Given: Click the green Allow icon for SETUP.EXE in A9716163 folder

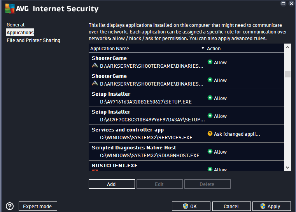Looking at the screenshot, I should [210, 98].
